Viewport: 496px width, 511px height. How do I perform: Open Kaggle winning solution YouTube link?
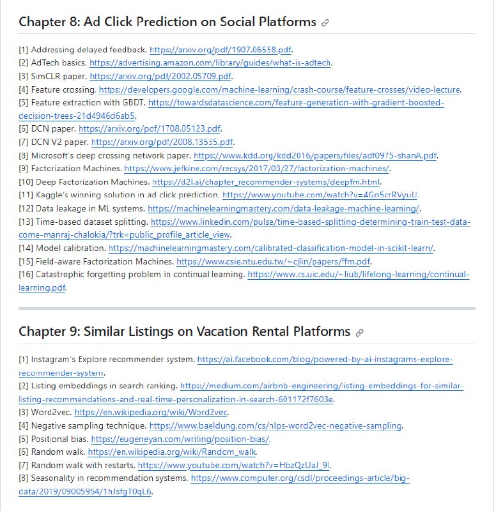coord(320,195)
